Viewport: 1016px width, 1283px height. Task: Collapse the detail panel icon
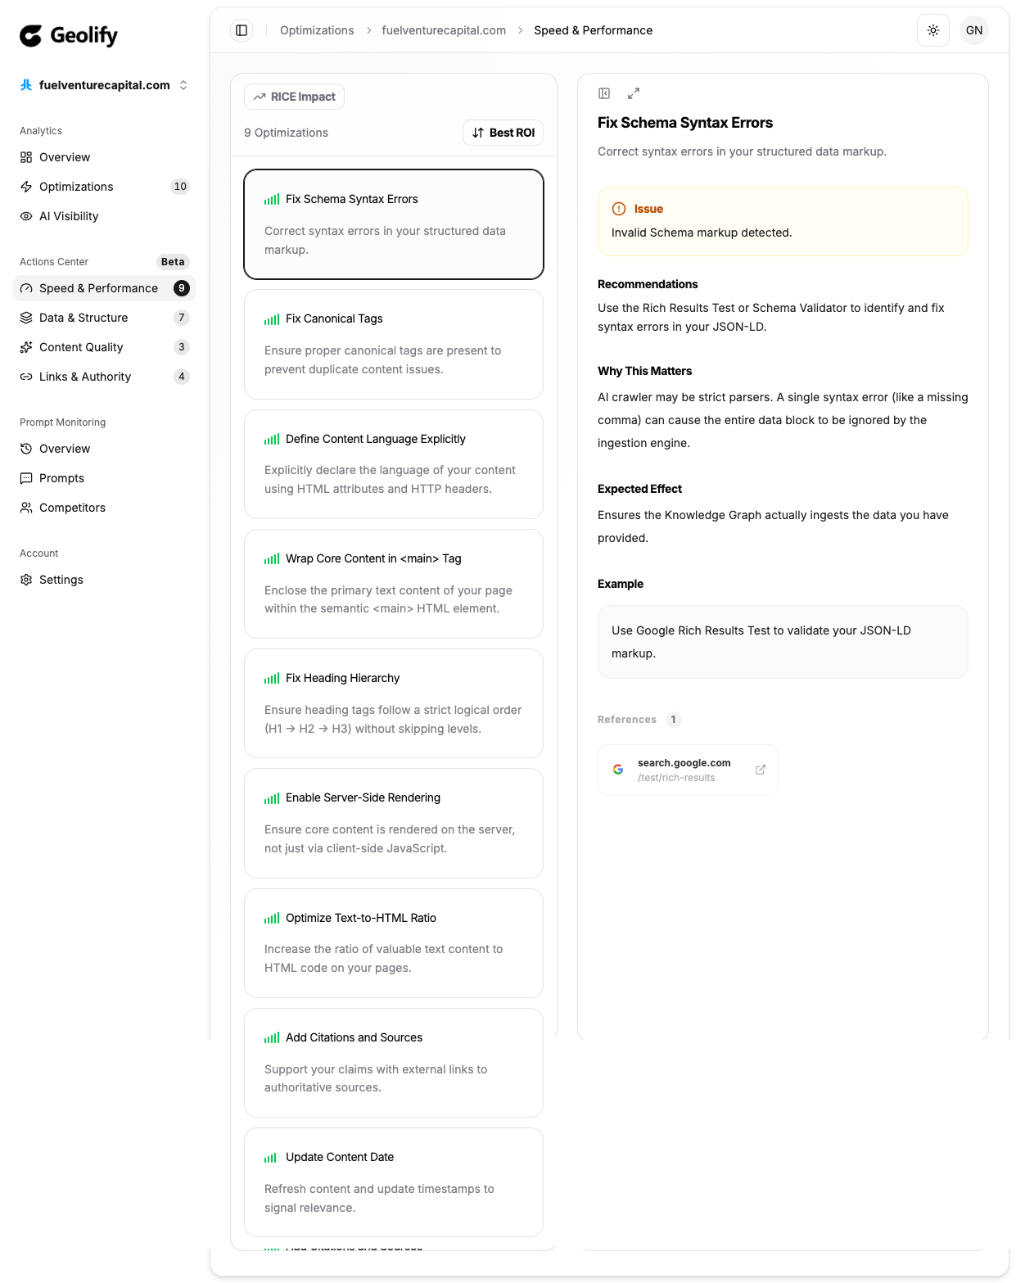pos(604,93)
